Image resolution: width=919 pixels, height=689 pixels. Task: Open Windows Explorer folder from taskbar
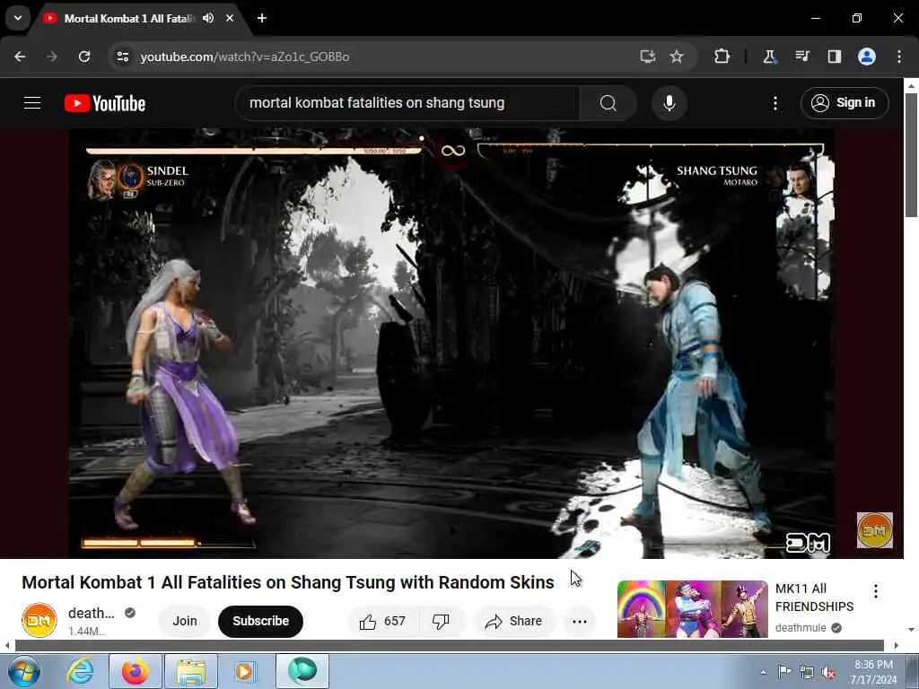191,671
